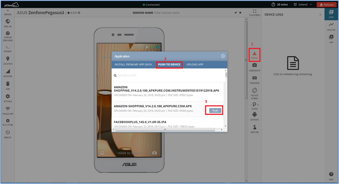
Task: Set device Location
Action: [x=8, y=61]
